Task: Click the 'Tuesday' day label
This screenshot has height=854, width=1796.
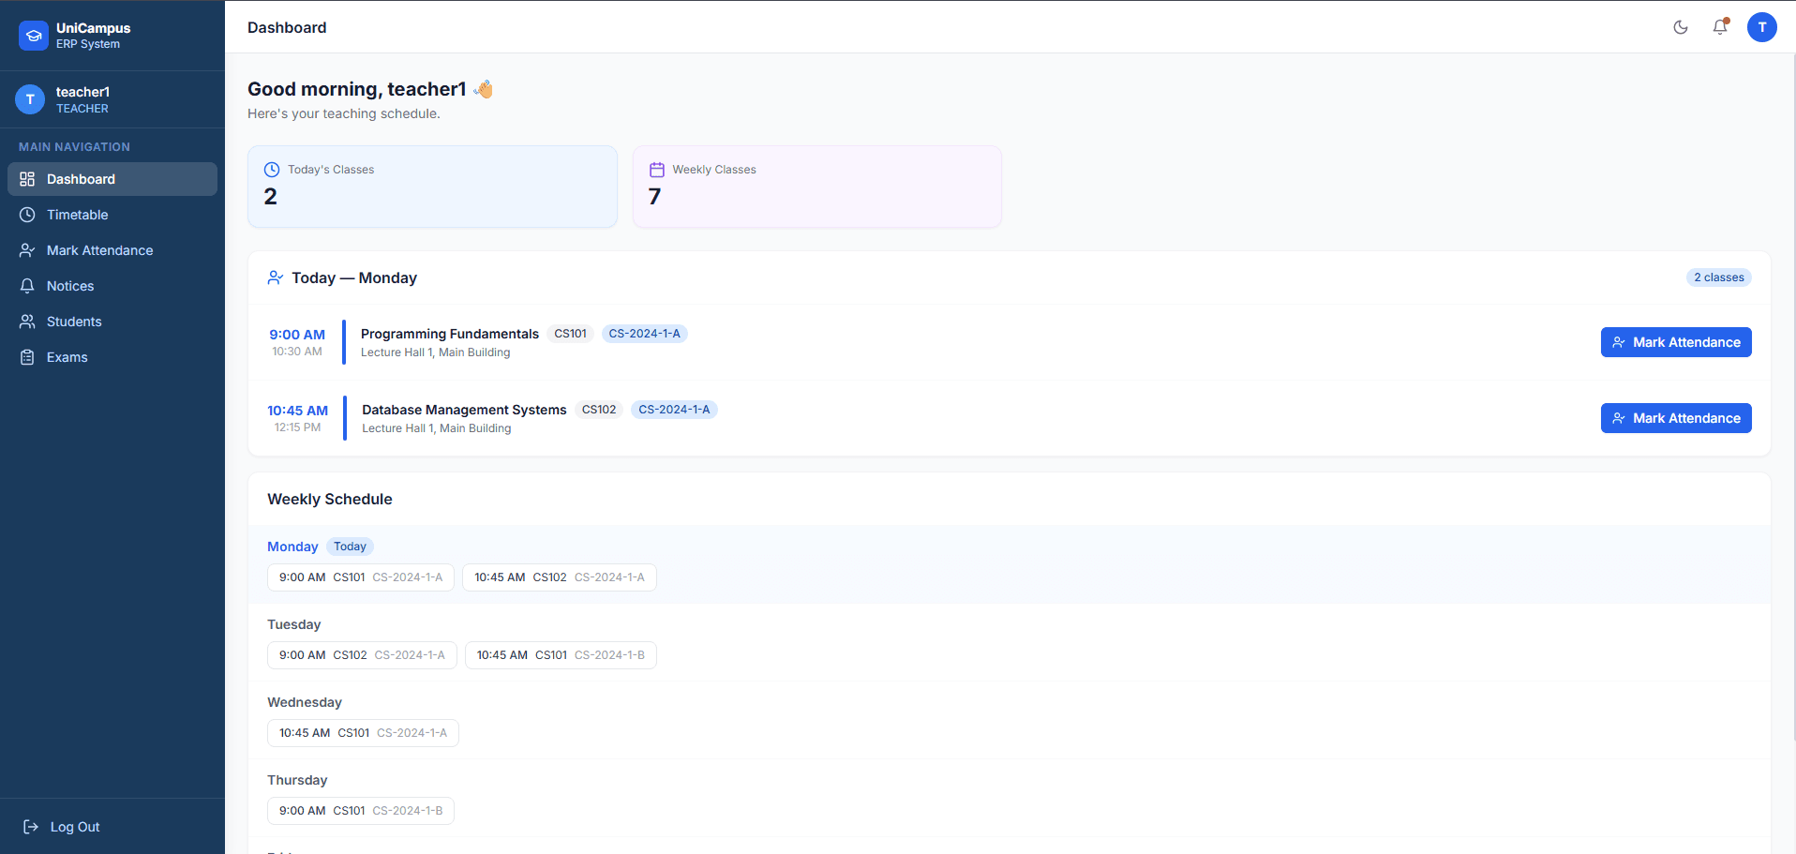Action: click(x=294, y=624)
